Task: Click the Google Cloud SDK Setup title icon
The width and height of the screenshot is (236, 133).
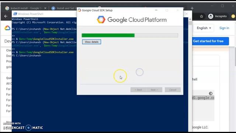Action: [79, 10]
